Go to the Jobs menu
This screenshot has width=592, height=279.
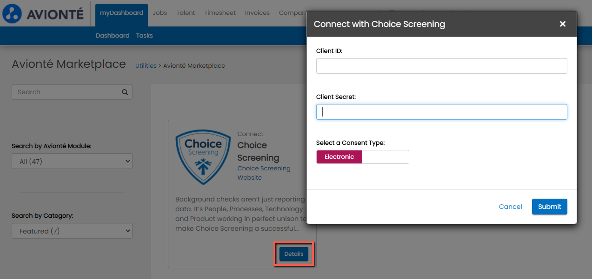click(x=160, y=13)
